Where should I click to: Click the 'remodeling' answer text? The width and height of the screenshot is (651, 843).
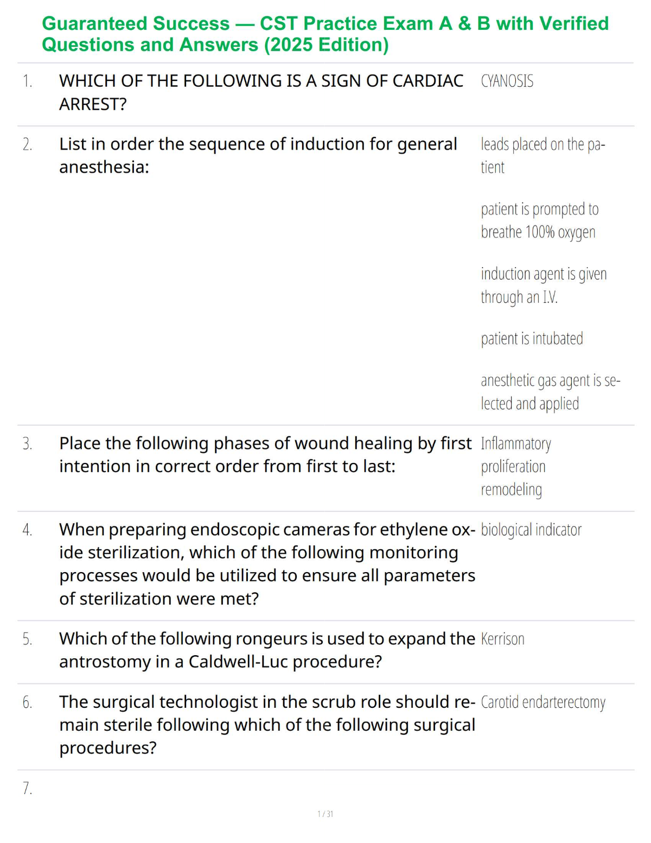click(511, 490)
